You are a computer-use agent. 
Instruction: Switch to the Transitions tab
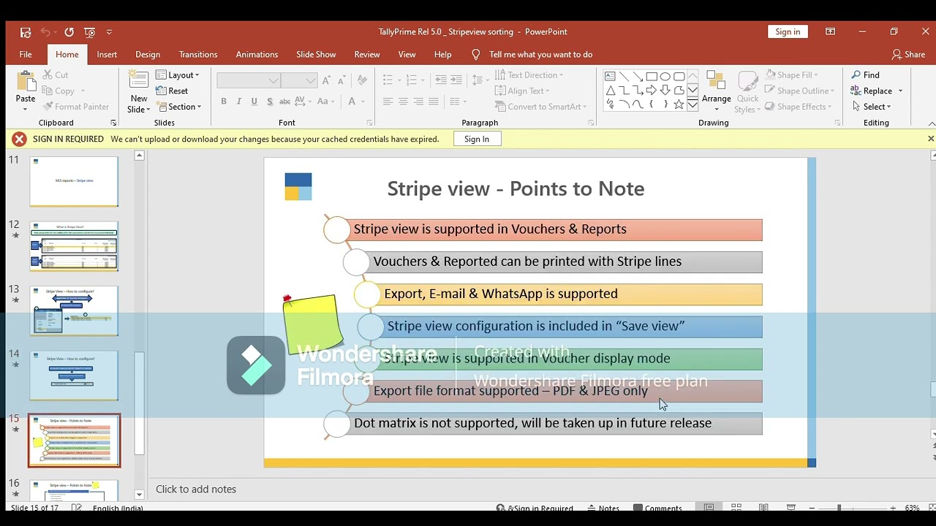[x=198, y=54]
